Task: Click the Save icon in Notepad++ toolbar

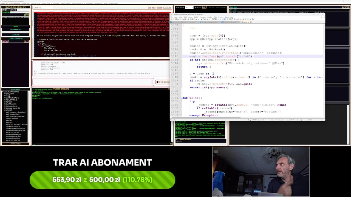Action: coord(176,19)
